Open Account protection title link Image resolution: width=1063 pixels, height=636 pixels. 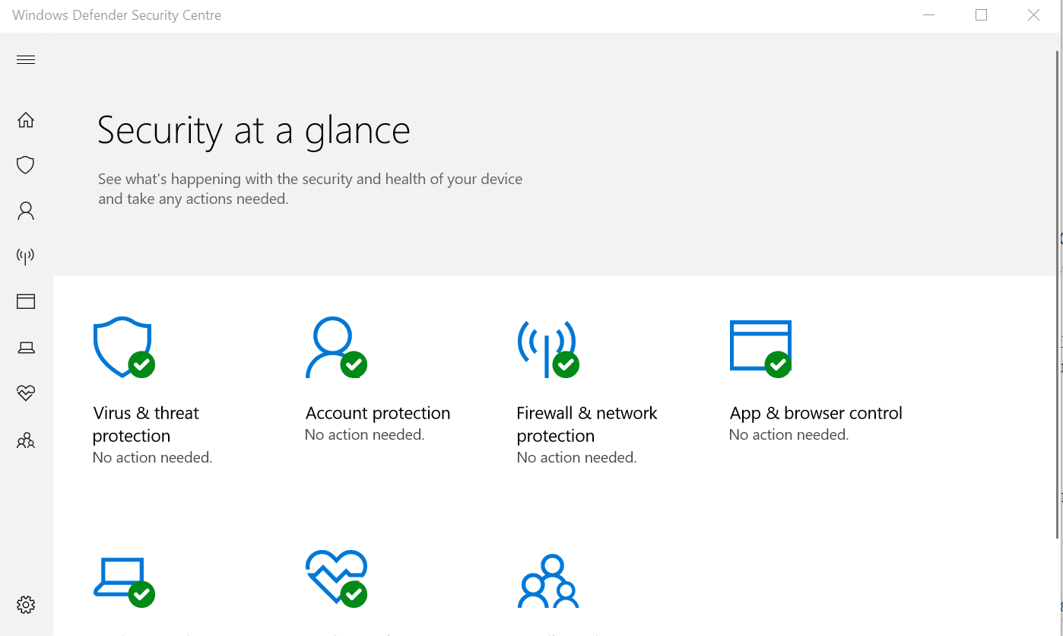point(378,413)
